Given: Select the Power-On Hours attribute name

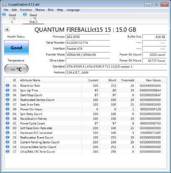Looking at the screenshot, I should 31,109.
